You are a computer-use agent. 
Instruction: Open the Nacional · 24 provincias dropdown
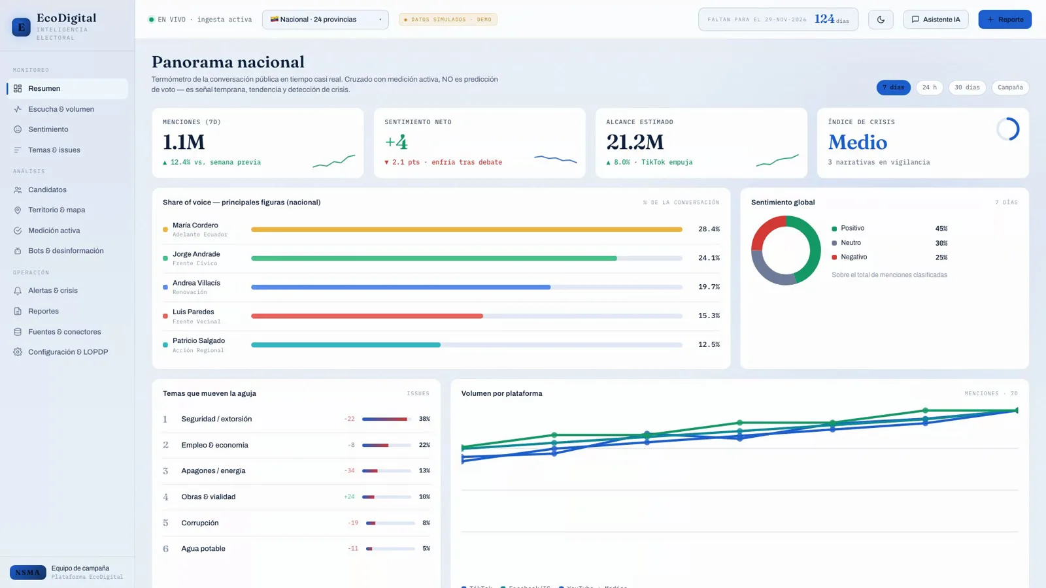click(x=326, y=20)
